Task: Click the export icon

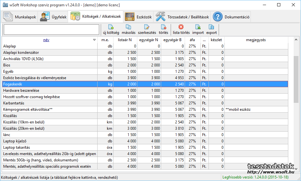Action: pyautogui.click(x=211, y=27)
